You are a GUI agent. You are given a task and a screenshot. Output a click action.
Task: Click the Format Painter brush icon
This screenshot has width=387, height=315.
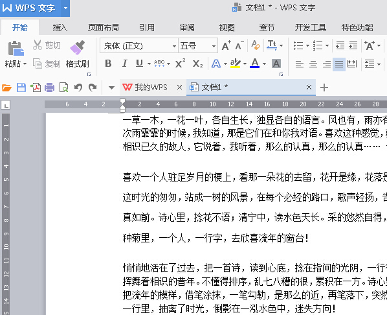point(77,47)
